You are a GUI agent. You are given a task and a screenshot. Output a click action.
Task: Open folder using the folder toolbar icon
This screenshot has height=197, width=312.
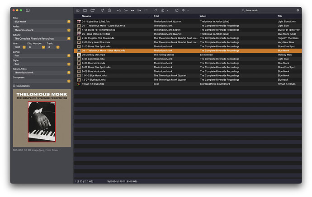[x=85, y=10]
